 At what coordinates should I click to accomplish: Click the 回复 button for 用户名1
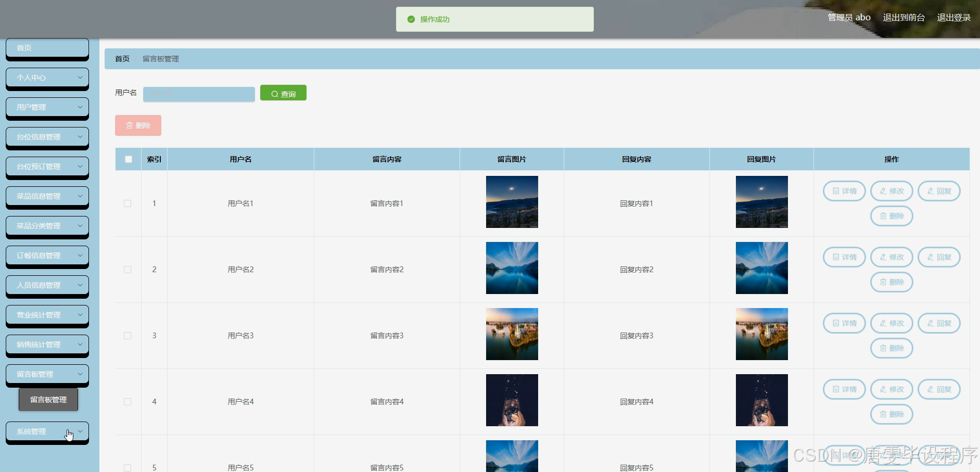point(939,191)
